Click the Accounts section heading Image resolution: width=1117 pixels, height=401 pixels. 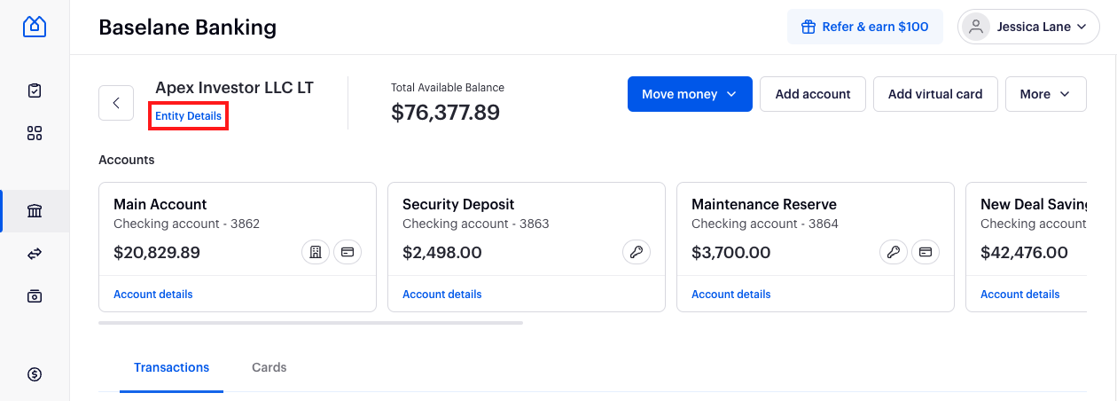(x=127, y=160)
